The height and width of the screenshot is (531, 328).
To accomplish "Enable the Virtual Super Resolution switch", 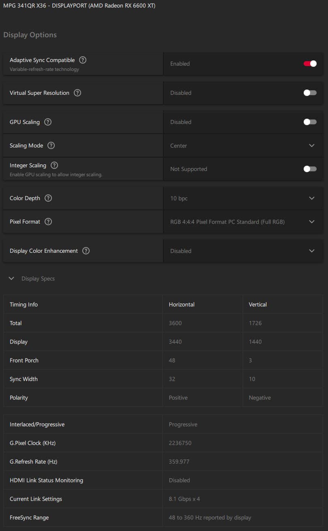I will click(x=310, y=93).
